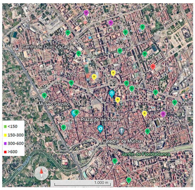
Task: Select the yellow pin labeled 11
Action: tap(94, 77)
